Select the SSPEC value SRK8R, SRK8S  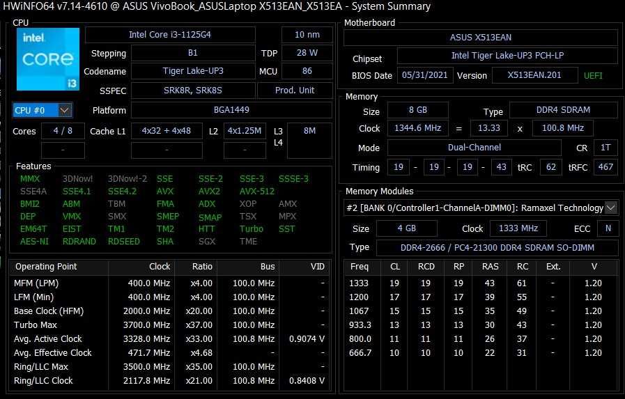193,91
